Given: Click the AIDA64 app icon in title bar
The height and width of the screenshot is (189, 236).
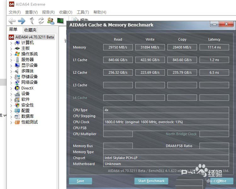Looking at the screenshot, I should pyautogui.click(x=12, y=4).
